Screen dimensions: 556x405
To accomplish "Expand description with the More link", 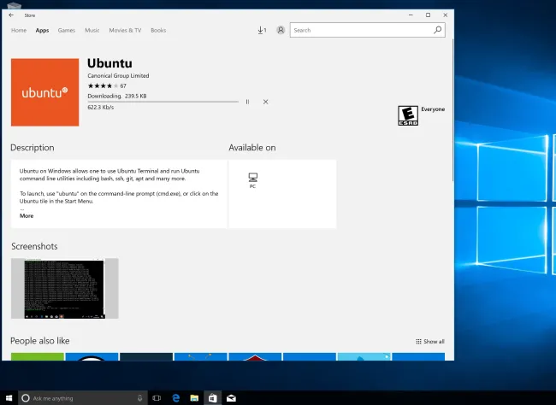I will pos(27,215).
